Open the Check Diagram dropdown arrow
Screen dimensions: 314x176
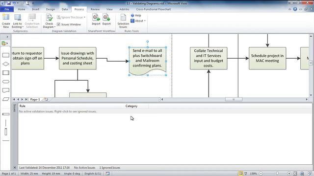tap(54, 27)
